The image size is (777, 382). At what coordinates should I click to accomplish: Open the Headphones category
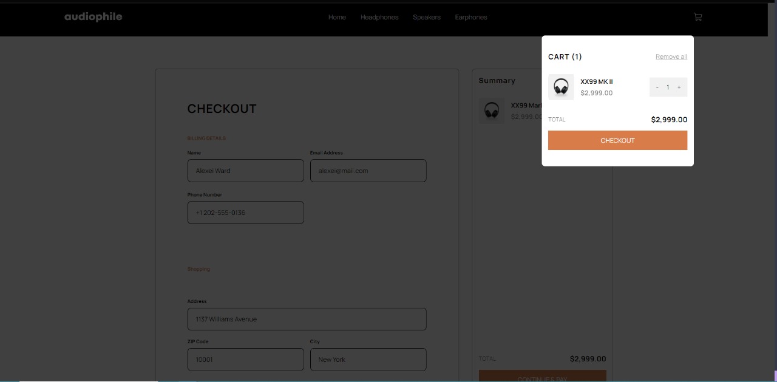[x=379, y=17]
